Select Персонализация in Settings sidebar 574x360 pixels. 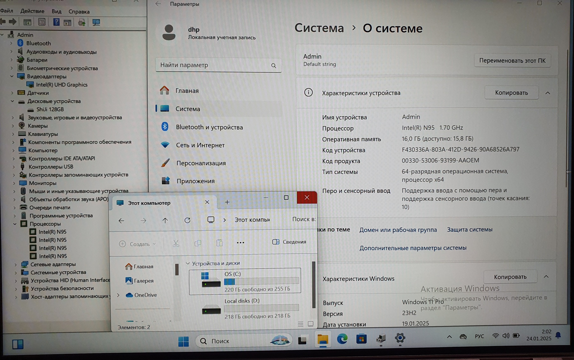point(201,163)
